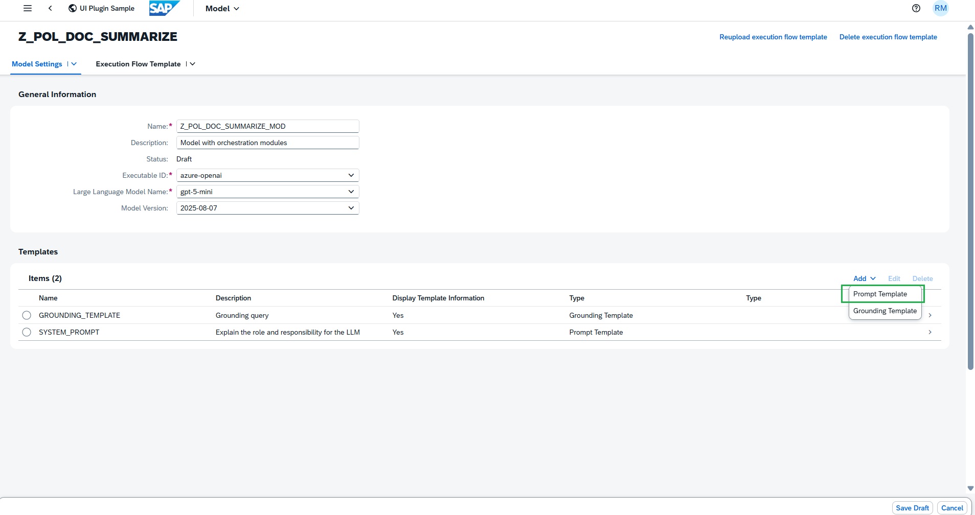Click the SYSTEM_PROMPT name cell
Viewport: 975px width, 515px height.
click(x=69, y=332)
